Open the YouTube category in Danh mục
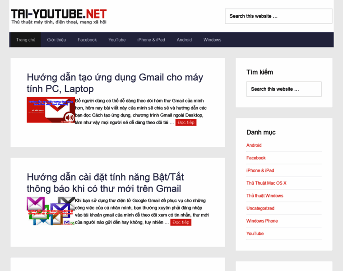The image size is (343, 271). click(255, 234)
